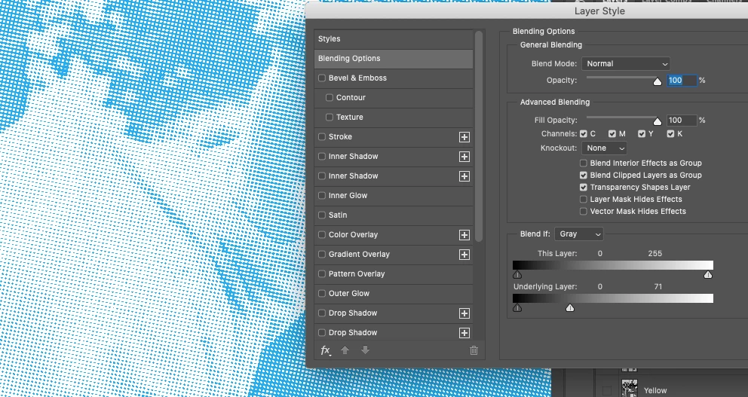Click the Opacity slider handle

click(658, 81)
